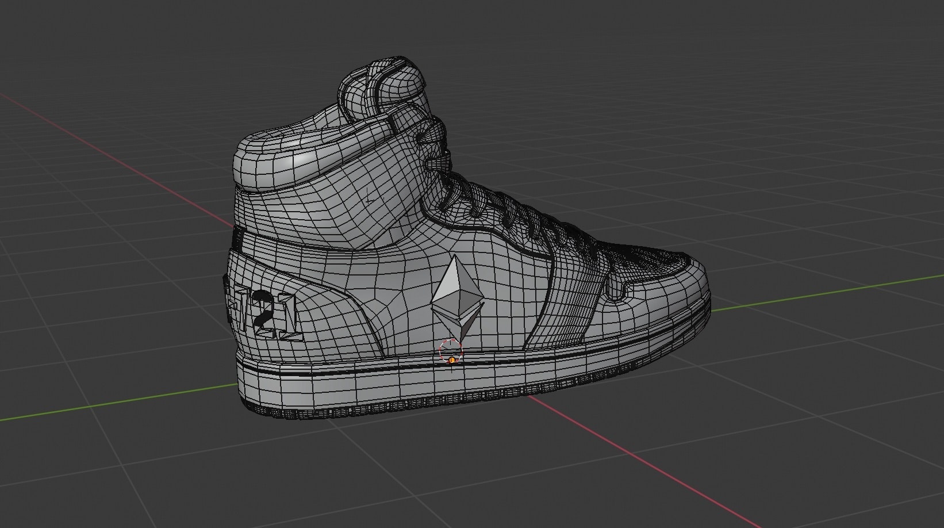
Task: Select the treaded outsole bottom edge
Action: [402, 410]
